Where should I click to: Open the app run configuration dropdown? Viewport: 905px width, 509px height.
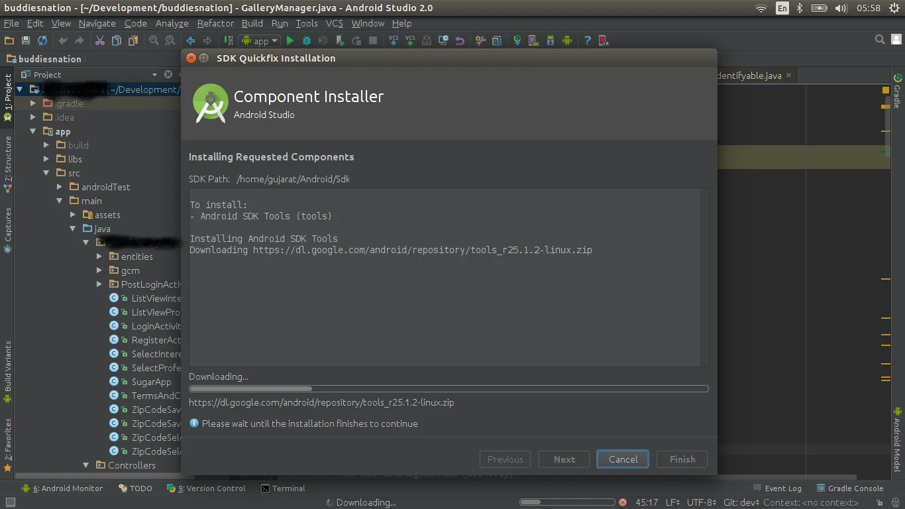click(261, 41)
